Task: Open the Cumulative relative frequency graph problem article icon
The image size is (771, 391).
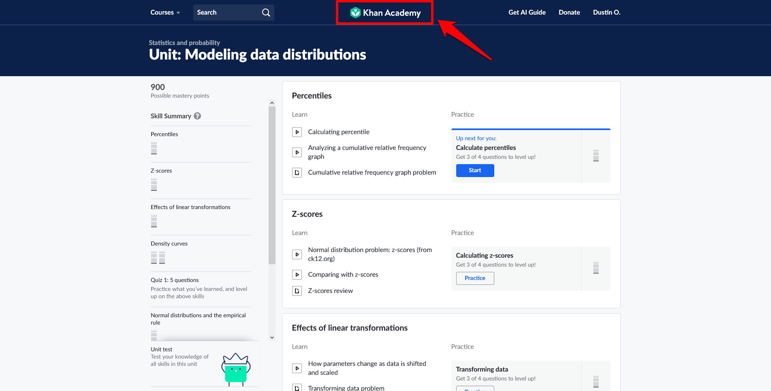Action: (297, 173)
